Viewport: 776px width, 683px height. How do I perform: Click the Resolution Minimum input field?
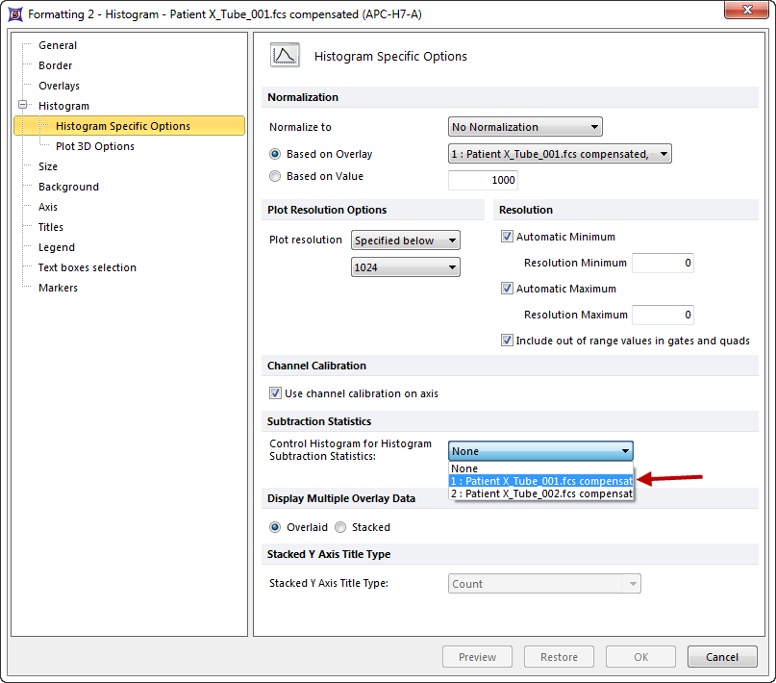click(x=662, y=263)
